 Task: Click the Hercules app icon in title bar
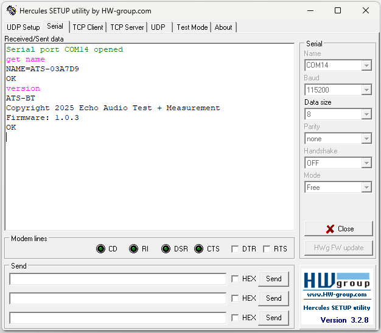coord(11,11)
